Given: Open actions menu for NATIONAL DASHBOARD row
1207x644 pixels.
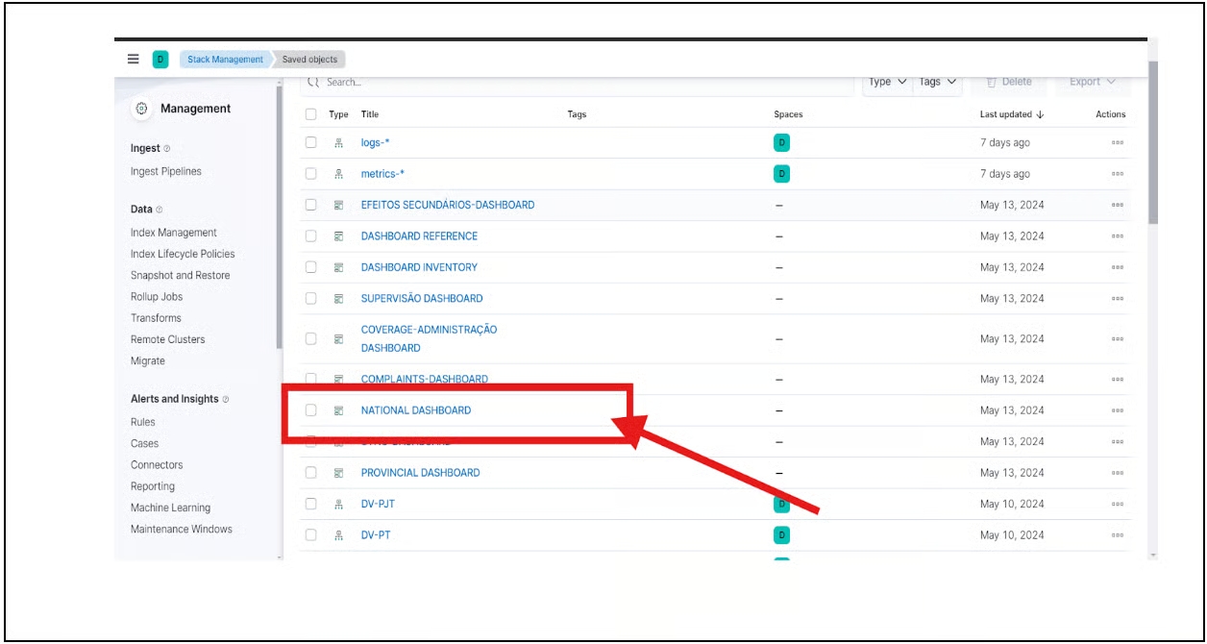Looking at the screenshot, I should click(1117, 410).
